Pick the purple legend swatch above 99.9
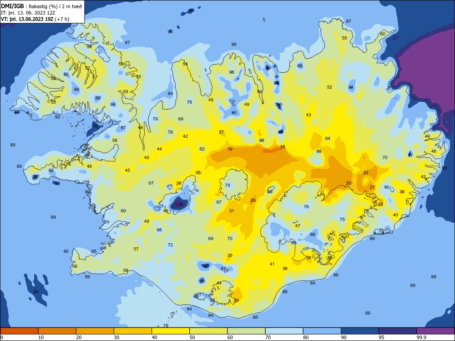The height and width of the screenshot is (341, 455). coord(435,331)
